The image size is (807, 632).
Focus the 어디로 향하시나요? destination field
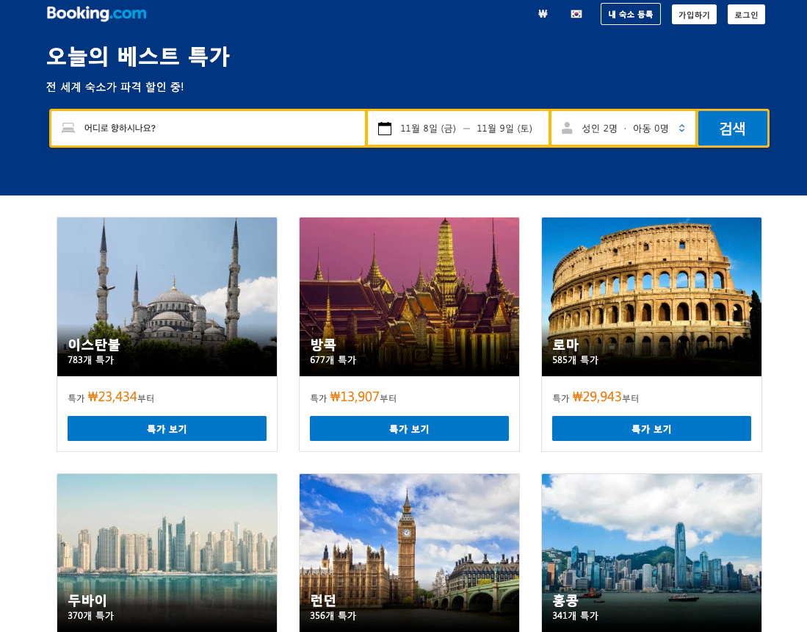[209, 129]
